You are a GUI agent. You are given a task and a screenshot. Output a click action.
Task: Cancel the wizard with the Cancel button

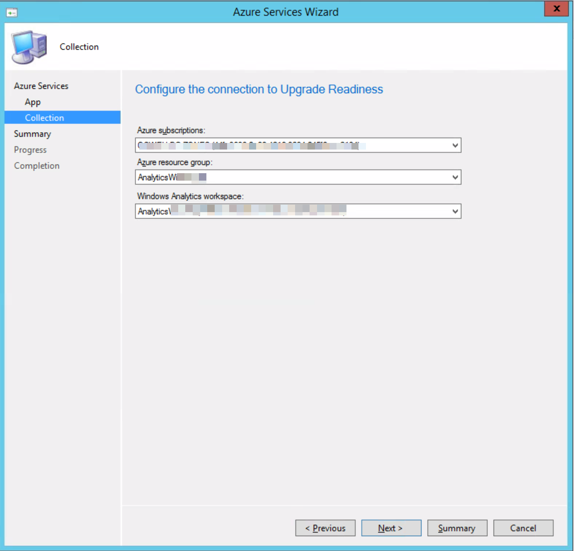[523, 528]
